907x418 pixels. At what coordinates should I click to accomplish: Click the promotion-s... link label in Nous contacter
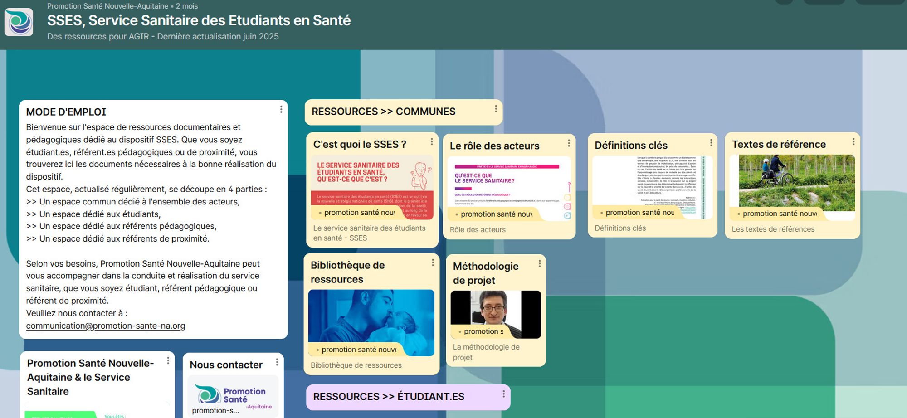(x=215, y=411)
